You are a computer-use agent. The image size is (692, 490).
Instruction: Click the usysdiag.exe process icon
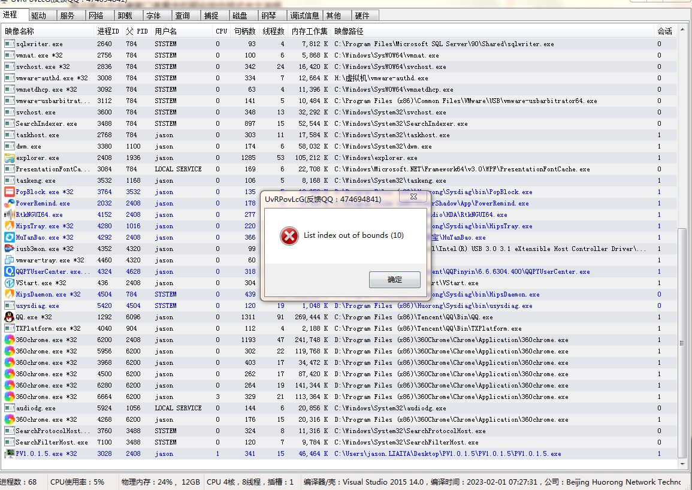[9, 306]
